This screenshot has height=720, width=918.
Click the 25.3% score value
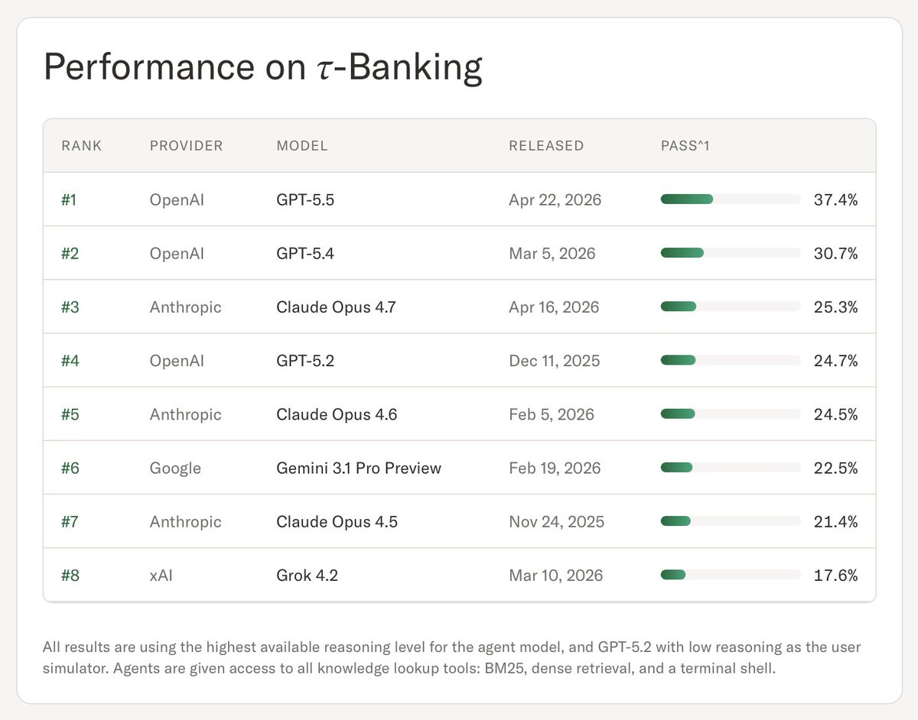(x=835, y=307)
